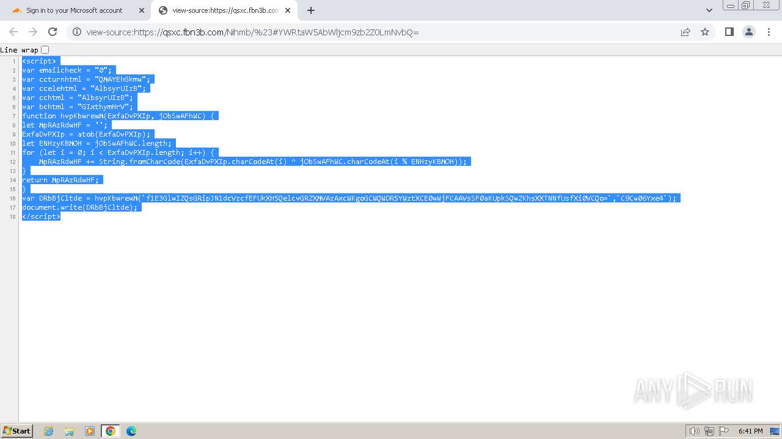The height and width of the screenshot is (439, 782).
Task: Select Chrome icon in taskbar
Action: pos(111,431)
